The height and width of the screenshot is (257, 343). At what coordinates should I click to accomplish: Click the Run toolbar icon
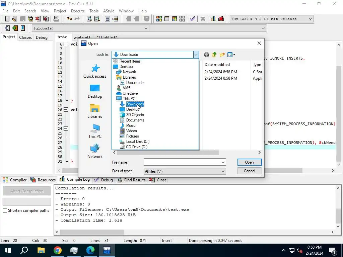(x=167, y=19)
